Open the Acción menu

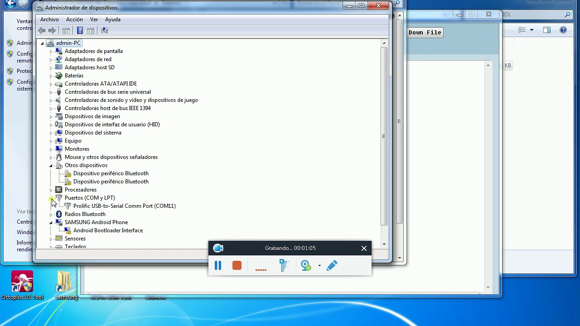(x=74, y=19)
